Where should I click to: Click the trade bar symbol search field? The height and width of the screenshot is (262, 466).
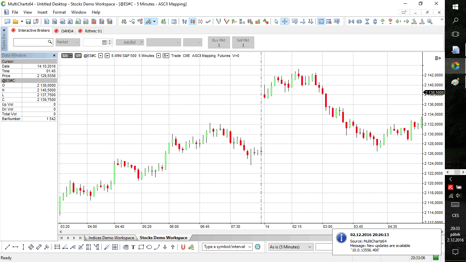pos(30,42)
